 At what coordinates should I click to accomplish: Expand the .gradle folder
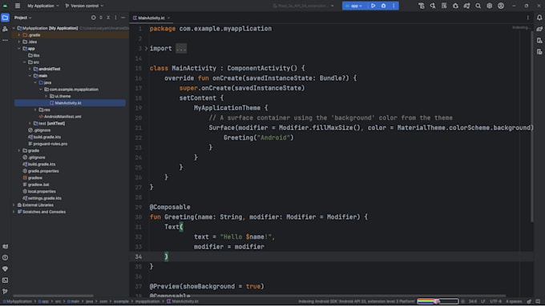tap(18, 35)
